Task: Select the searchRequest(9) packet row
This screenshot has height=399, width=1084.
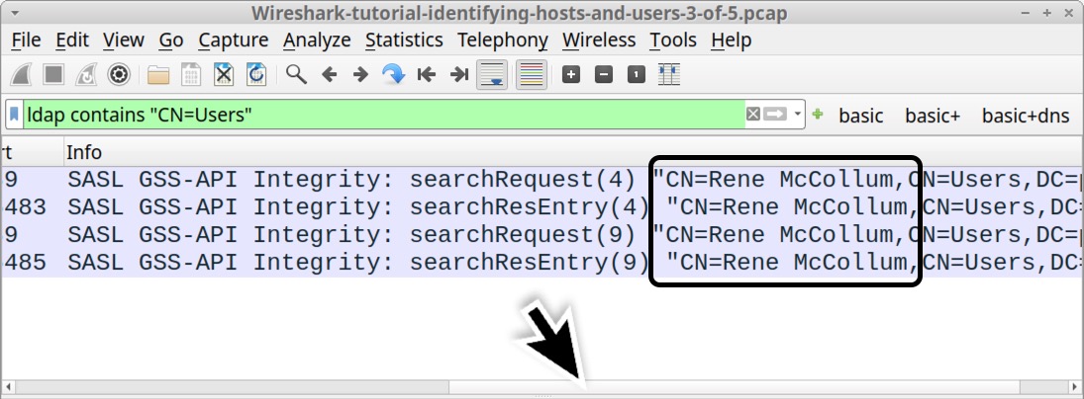Action: tap(542, 235)
